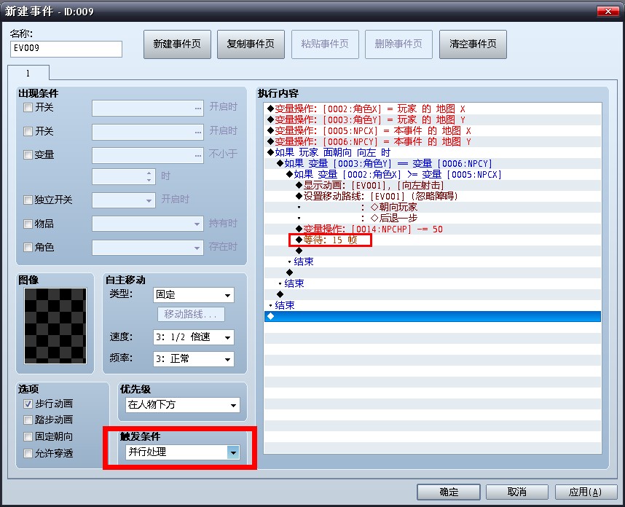This screenshot has width=625, height=507.
Task: Apply changes with 应用(A)
Action: 585,492
